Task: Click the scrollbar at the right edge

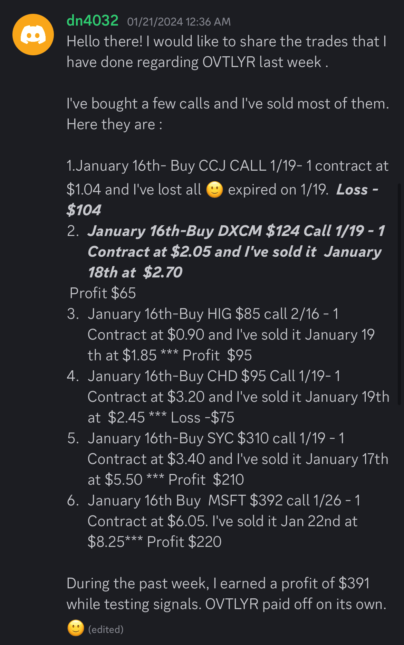Action: [x=400, y=294]
